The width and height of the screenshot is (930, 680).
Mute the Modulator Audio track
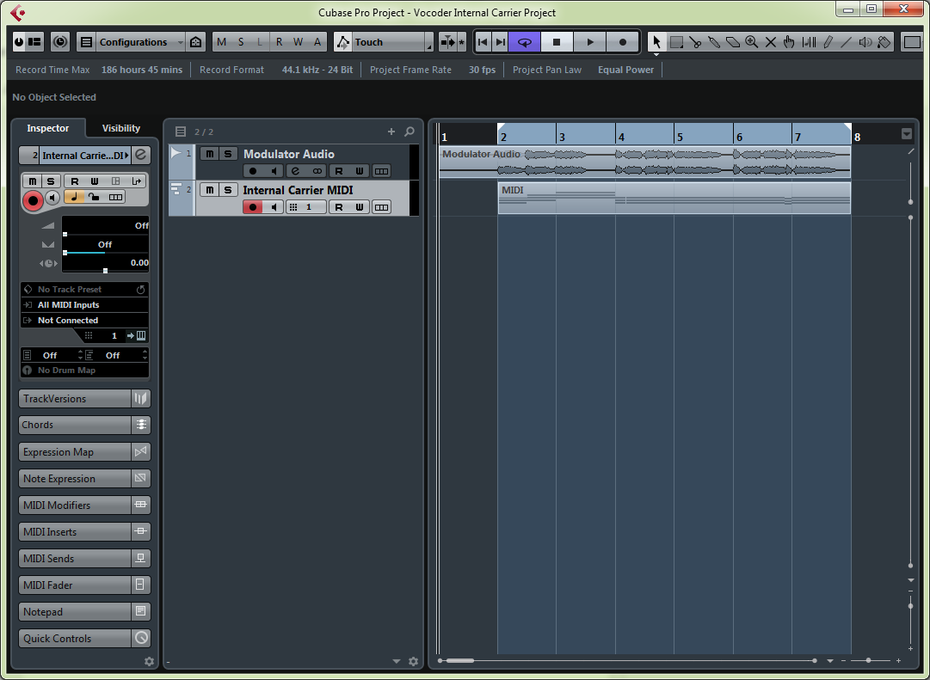pyautogui.click(x=209, y=154)
